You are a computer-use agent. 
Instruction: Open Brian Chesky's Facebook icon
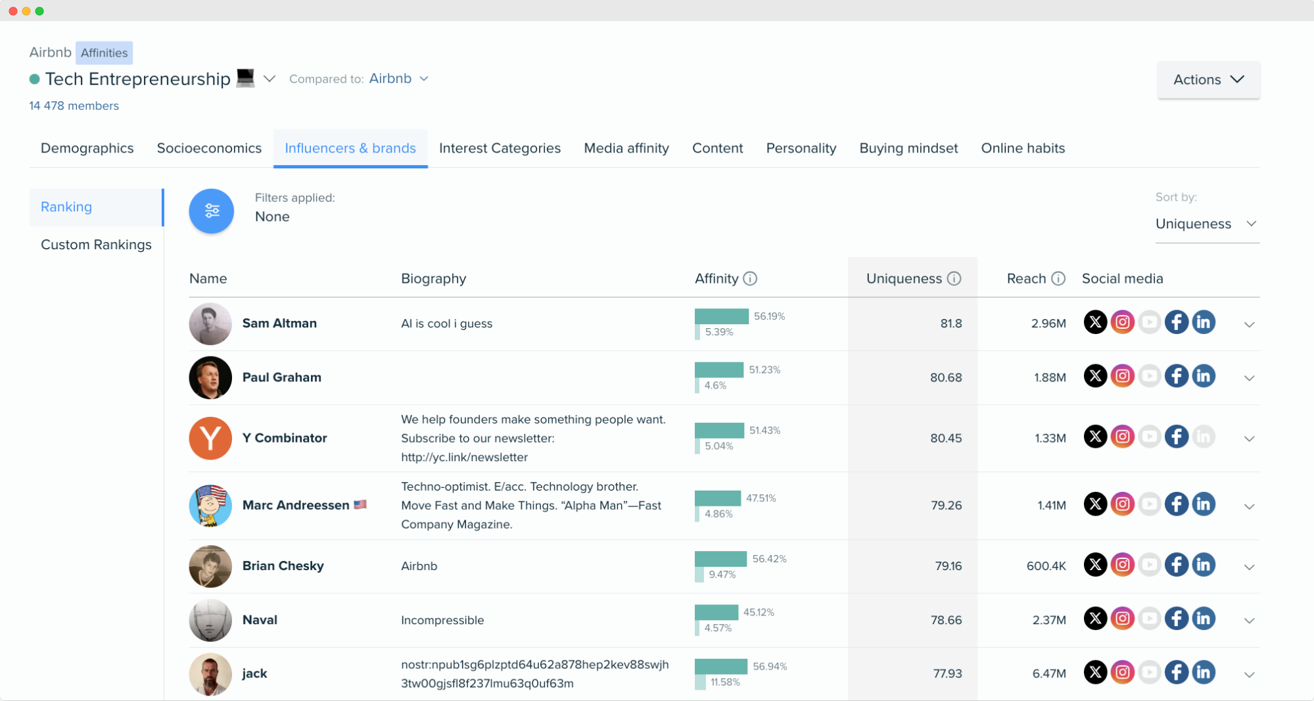[1177, 565]
